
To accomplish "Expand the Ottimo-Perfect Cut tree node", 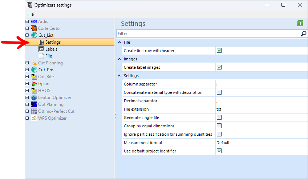I will (x=27, y=111).
